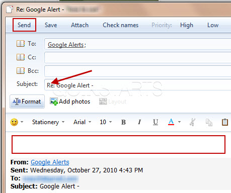Click the quoted Subject: Google Alert line
This screenshot has width=231, height=193.
(x=45, y=186)
